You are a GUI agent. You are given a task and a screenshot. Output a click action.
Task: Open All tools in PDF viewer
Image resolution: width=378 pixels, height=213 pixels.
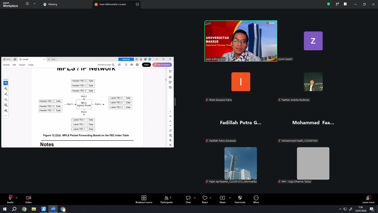point(6,64)
